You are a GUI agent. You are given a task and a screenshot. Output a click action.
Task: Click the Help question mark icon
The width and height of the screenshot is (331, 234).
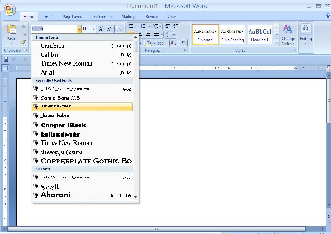[328, 15]
